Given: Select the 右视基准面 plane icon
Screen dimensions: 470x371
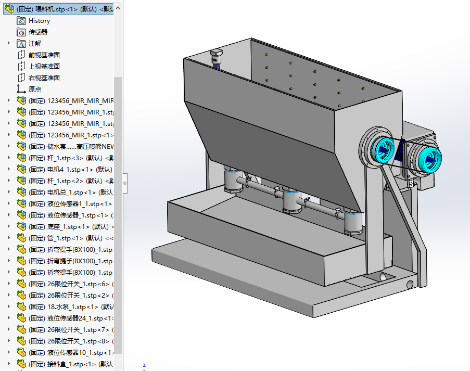Looking at the screenshot, I should [21, 78].
